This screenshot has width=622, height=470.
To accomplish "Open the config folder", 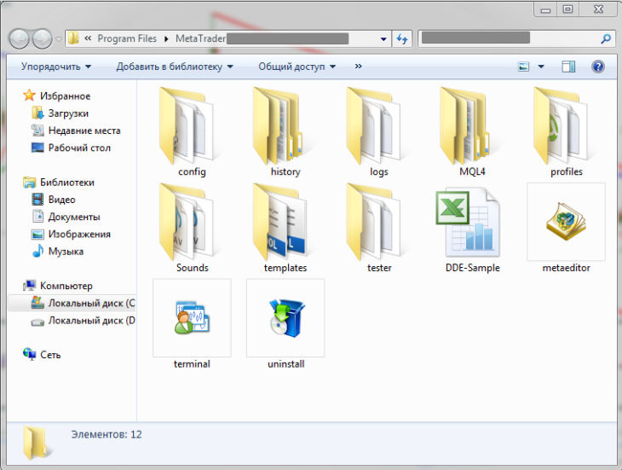I will 192,131.
